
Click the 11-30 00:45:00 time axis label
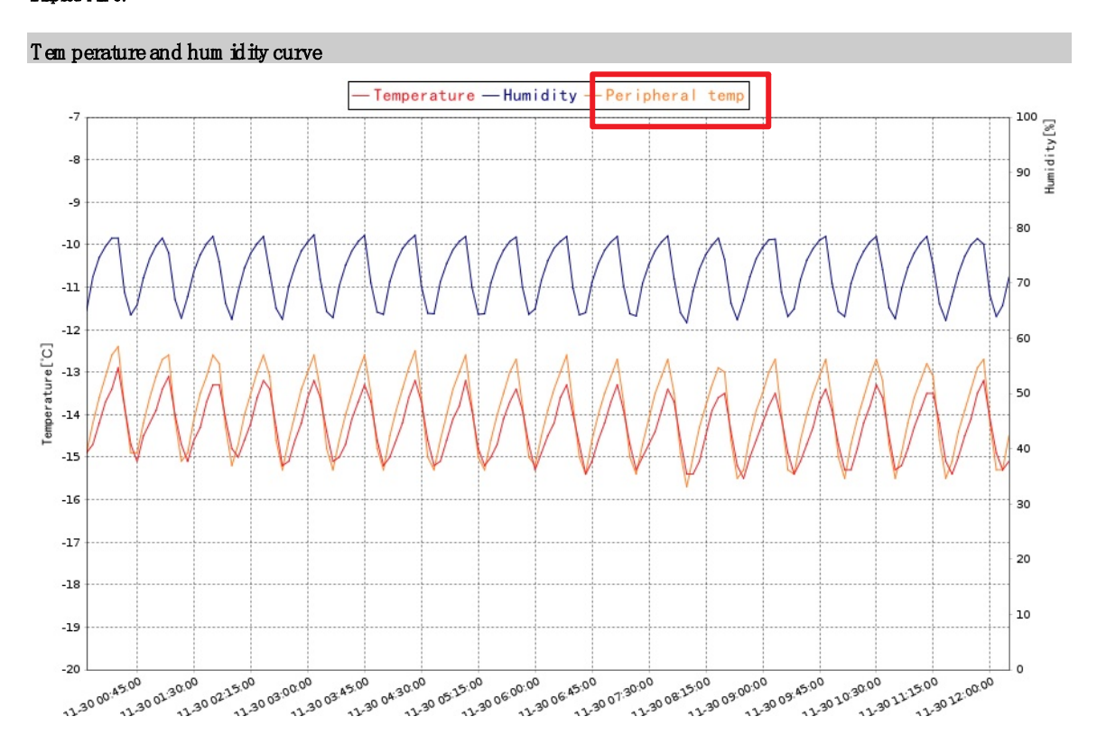104,697
